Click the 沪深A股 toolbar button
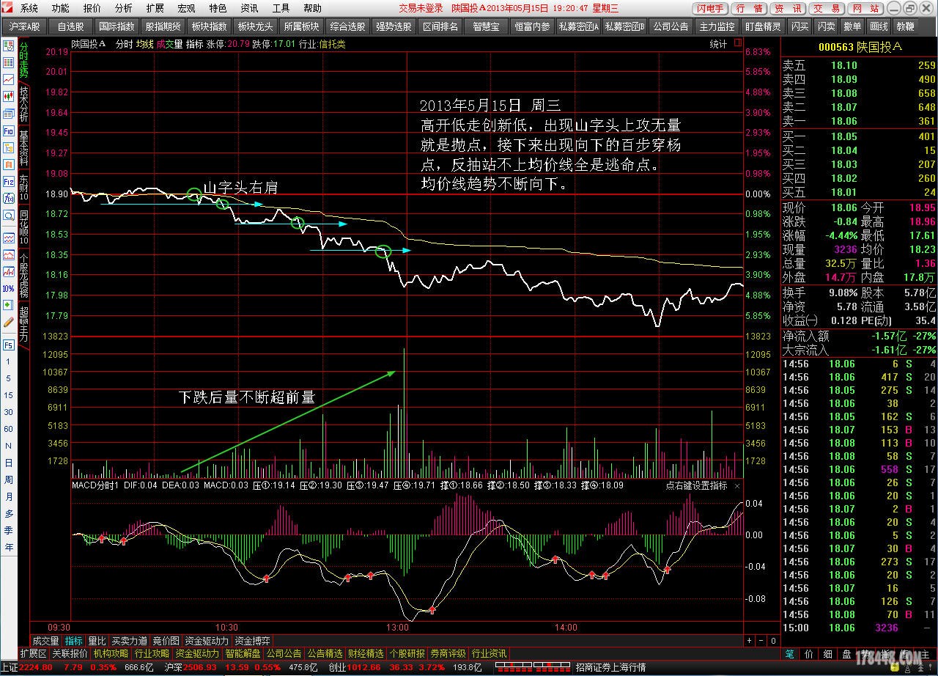 25,26
